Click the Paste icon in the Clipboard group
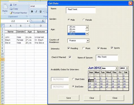134x105 pixels. [5, 6]
